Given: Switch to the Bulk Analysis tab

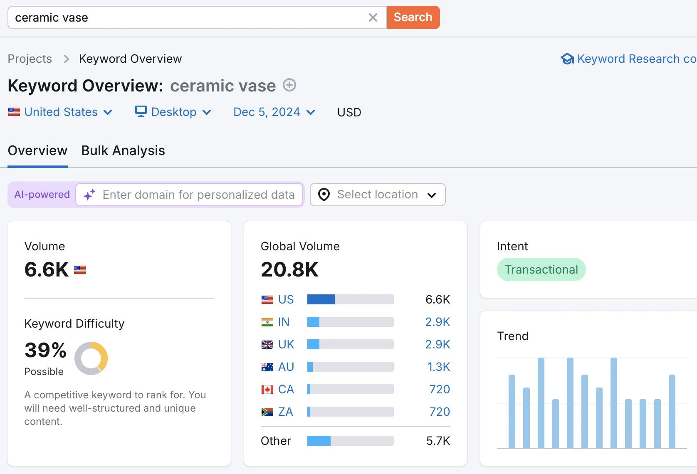Looking at the screenshot, I should pos(123,151).
